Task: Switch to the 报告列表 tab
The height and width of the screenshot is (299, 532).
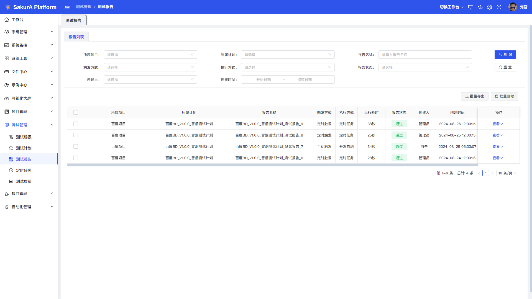Action: 76,37
